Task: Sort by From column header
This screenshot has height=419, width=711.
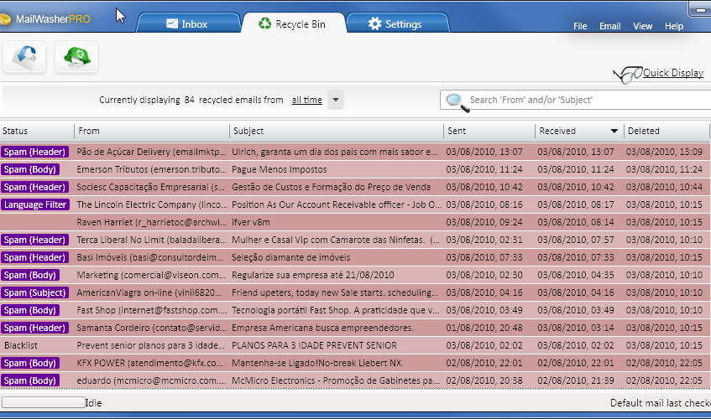Action: coord(152,131)
